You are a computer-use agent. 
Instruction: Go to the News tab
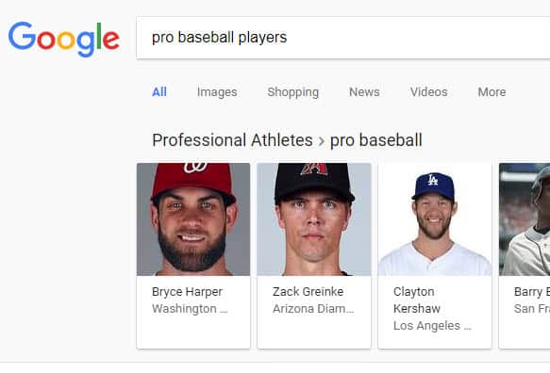(x=364, y=91)
